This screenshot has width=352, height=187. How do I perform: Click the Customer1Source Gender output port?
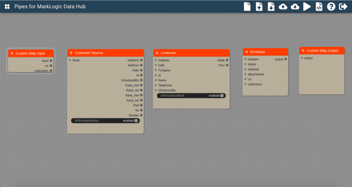pos(141,115)
